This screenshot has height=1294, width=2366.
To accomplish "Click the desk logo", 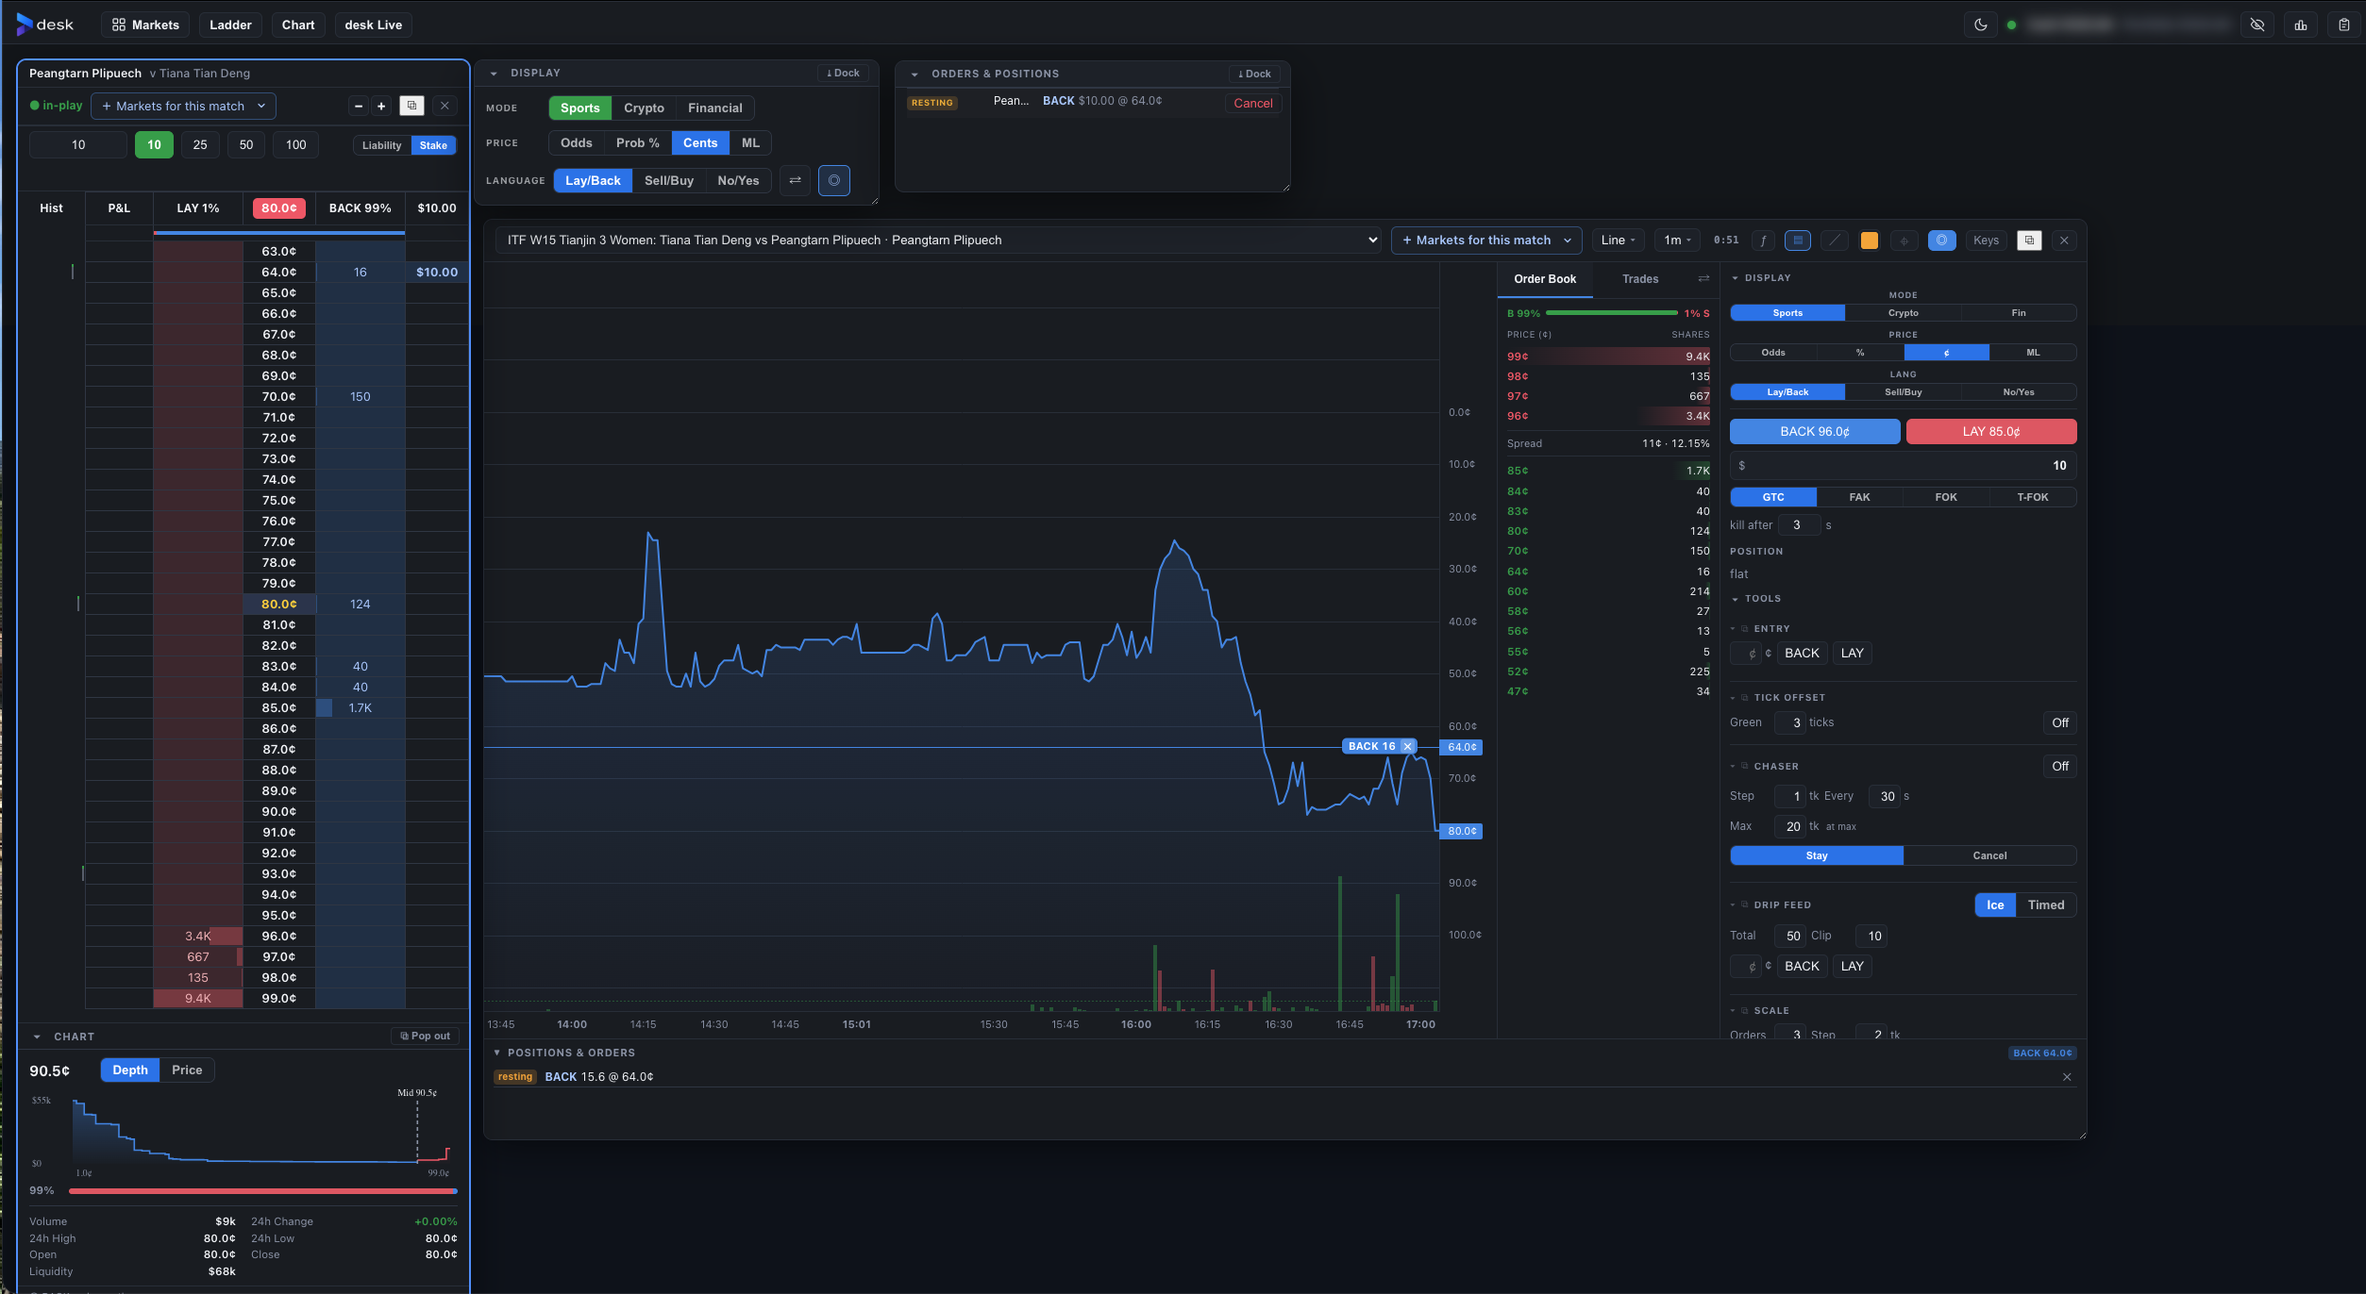I will click(x=44, y=25).
